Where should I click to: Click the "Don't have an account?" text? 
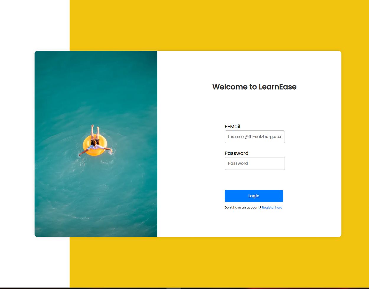coord(243,208)
